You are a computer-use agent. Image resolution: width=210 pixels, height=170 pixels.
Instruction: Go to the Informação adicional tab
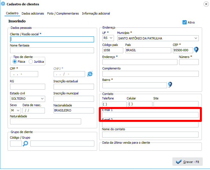tap(96, 13)
